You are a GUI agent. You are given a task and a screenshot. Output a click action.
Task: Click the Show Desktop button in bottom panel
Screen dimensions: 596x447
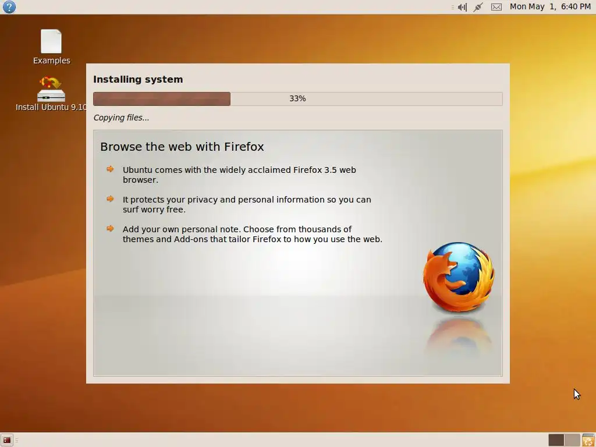[7, 440]
